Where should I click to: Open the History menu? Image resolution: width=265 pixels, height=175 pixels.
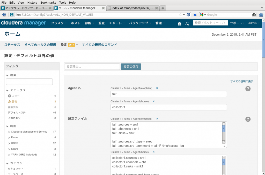[32, 3]
